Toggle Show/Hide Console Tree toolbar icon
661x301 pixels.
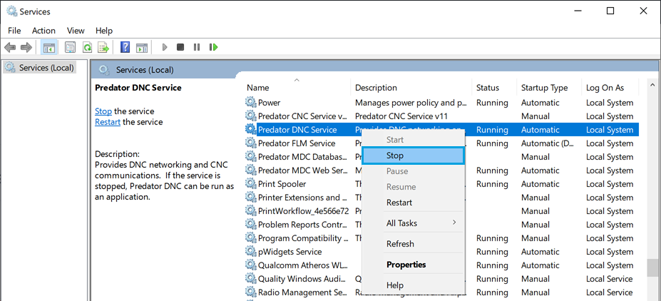(x=49, y=47)
